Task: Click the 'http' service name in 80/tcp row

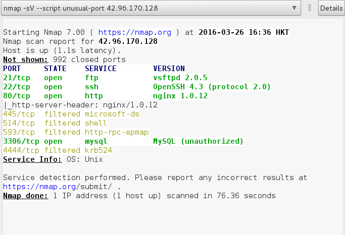Action: (x=94, y=96)
